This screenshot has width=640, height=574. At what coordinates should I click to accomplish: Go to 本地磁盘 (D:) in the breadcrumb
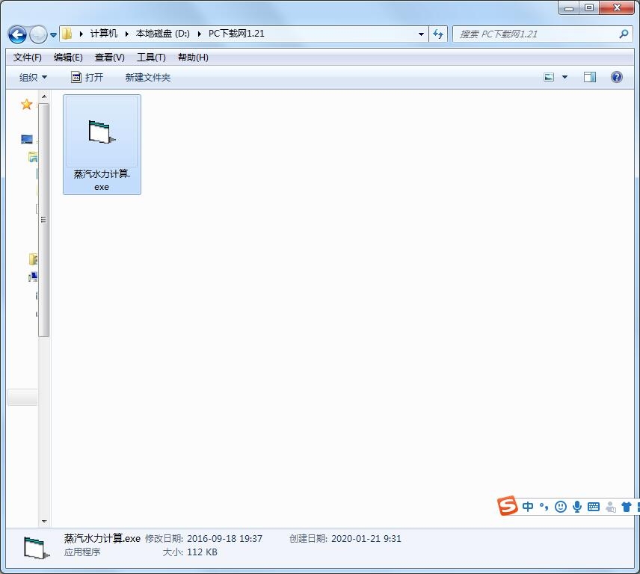162,34
